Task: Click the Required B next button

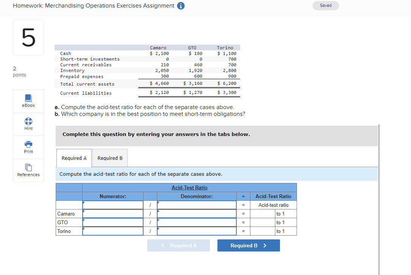Action: click(248, 245)
